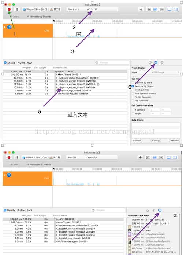Screen dimensions: 183x255
Task: Select All Cores filter in lower window
Action: (x=14, y=165)
